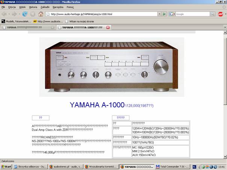
Task: Switch to Wyszukiwarka torrentów taskbar window
Action: tap(101, 167)
